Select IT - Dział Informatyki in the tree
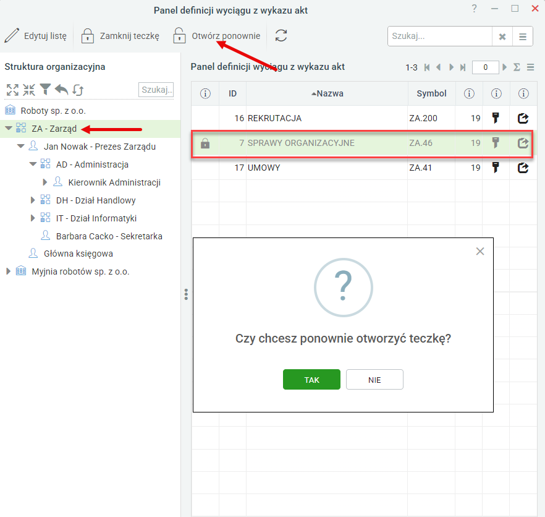 pyautogui.click(x=96, y=218)
